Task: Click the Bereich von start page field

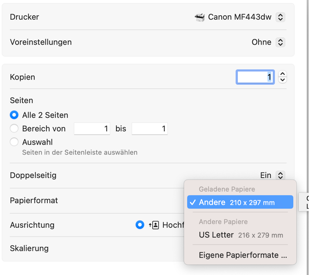Action: (92, 129)
